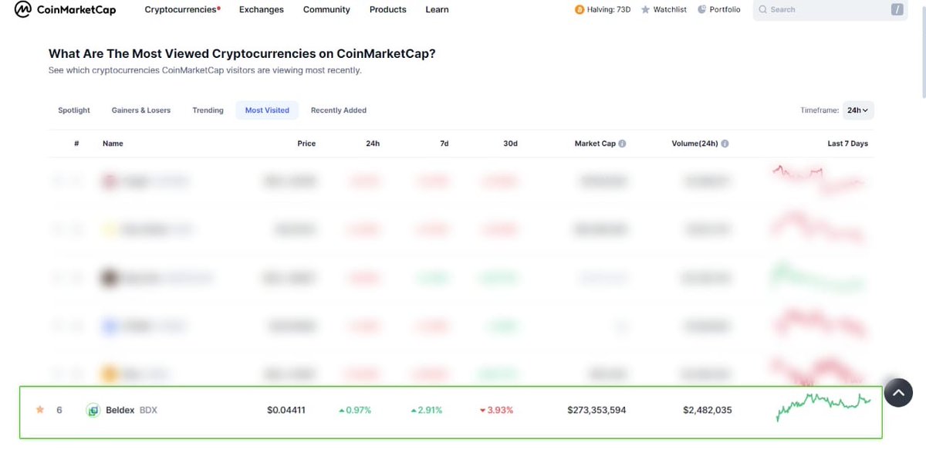Click the Volume(24h) info icon

[x=725, y=144]
